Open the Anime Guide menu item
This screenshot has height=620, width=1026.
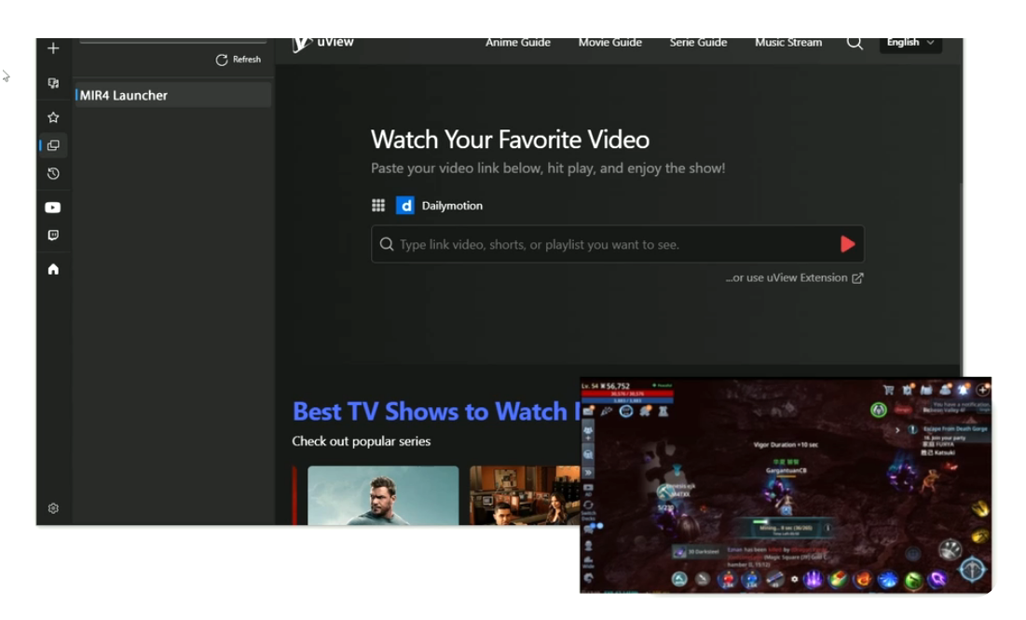point(518,43)
